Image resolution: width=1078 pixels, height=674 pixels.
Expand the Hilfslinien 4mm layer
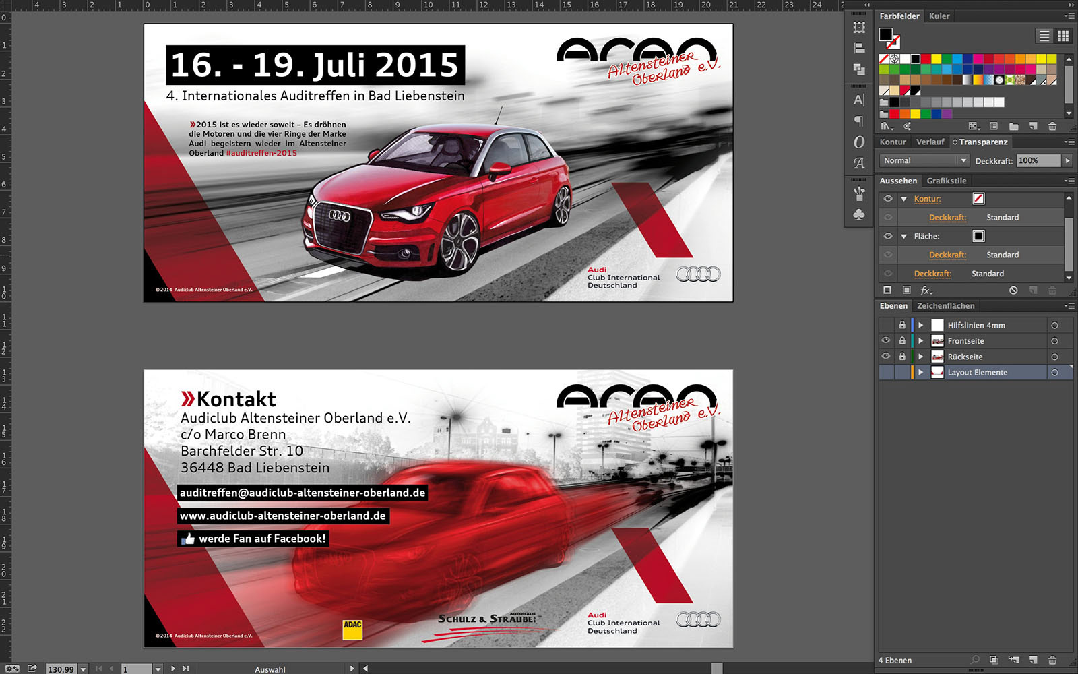click(x=920, y=325)
